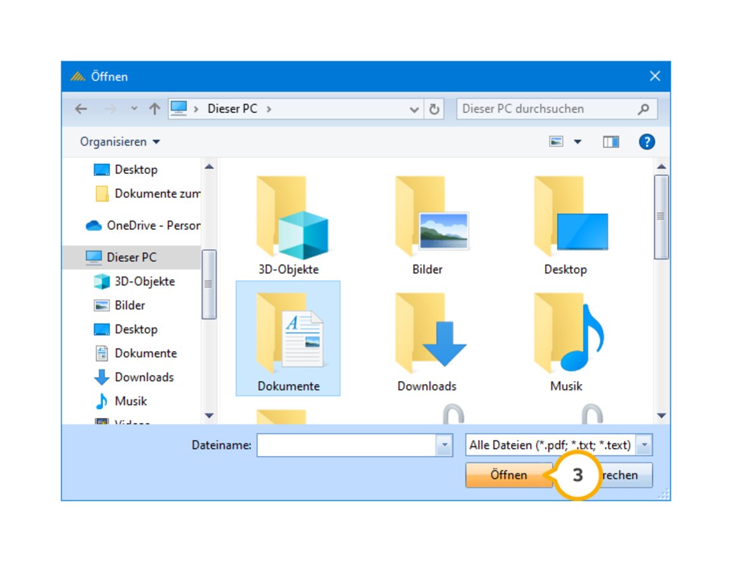Select 'Dieser PC' breadcrumb in address bar
The width and height of the screenshot is (732, 562).
pyautogui.click(x=232, y=109)
